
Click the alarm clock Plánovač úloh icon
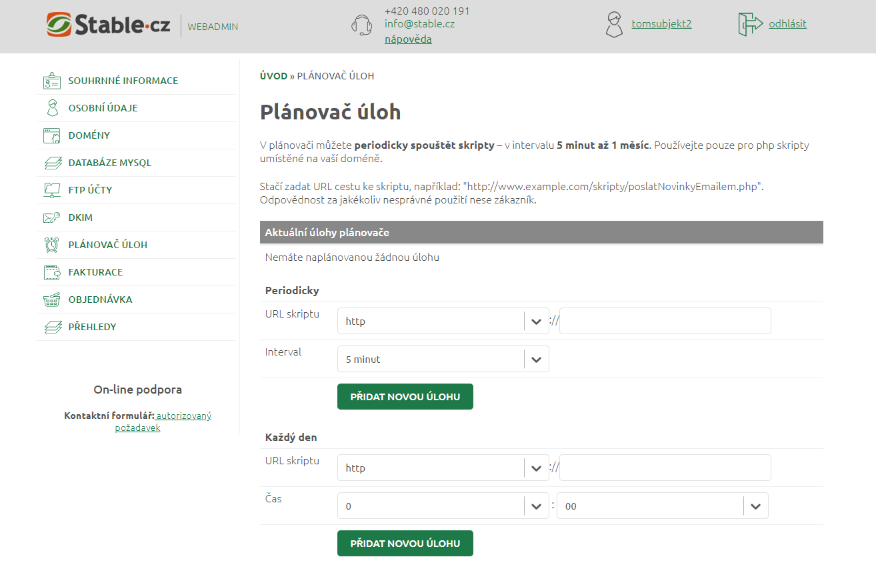click(x=52, y=245)
